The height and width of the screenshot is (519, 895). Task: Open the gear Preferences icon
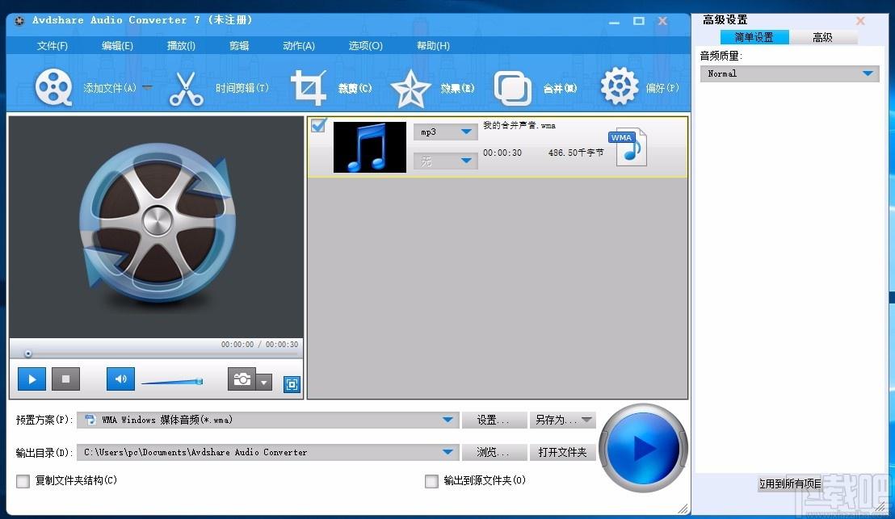click(x=620, y=86)
